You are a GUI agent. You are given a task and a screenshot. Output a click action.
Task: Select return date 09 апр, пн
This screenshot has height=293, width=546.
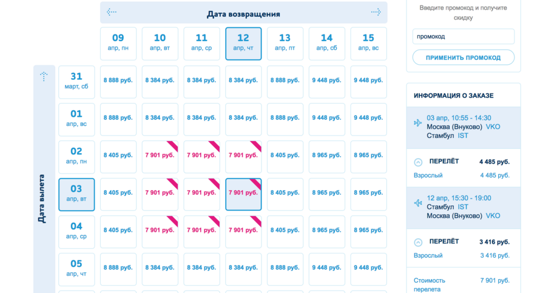click(x=118, y=44)
